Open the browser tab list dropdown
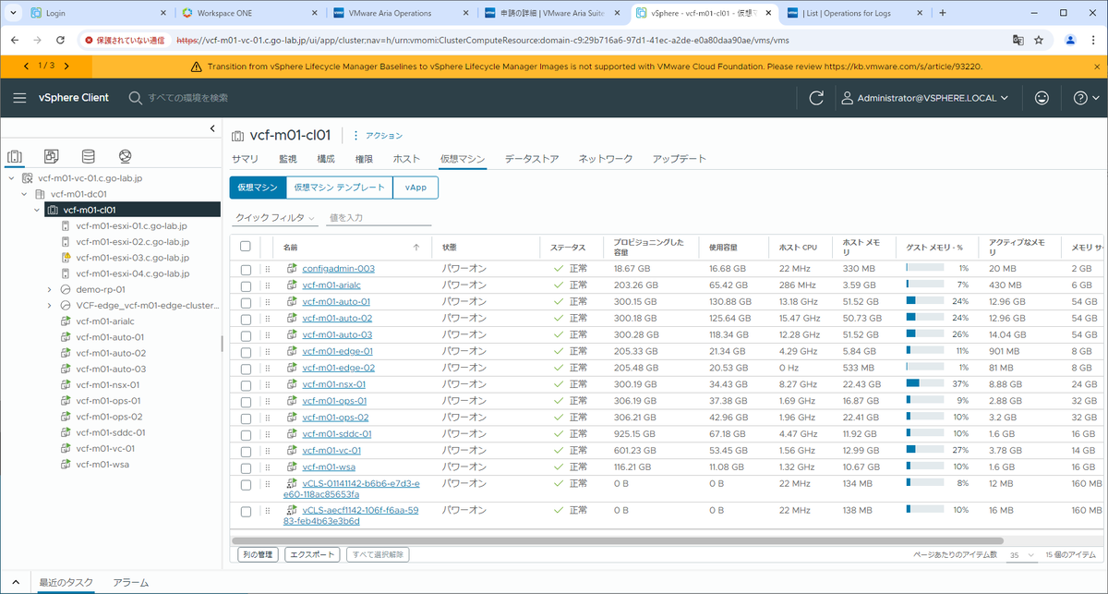Screen dimensions: 1108x594 13,13
